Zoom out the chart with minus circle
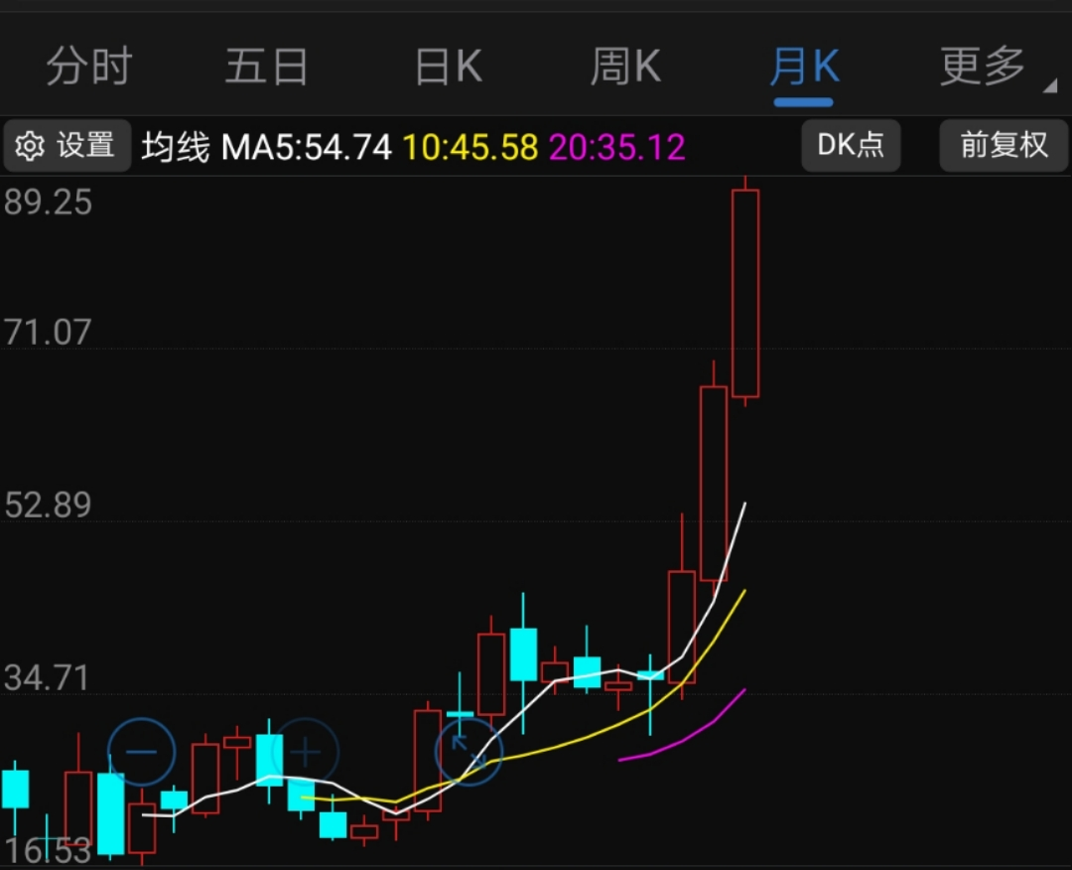The image size is (1072, 870). (142, 752)
